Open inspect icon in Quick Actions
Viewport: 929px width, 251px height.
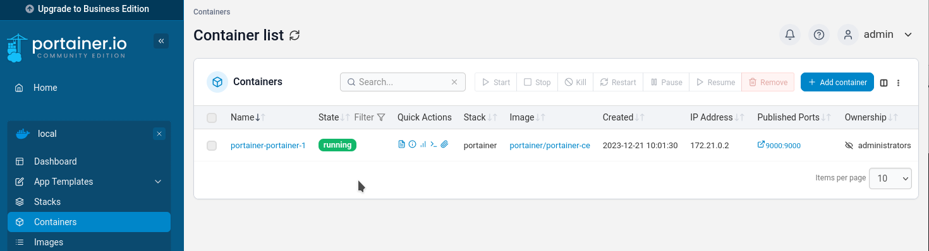(x=413, y=144)
